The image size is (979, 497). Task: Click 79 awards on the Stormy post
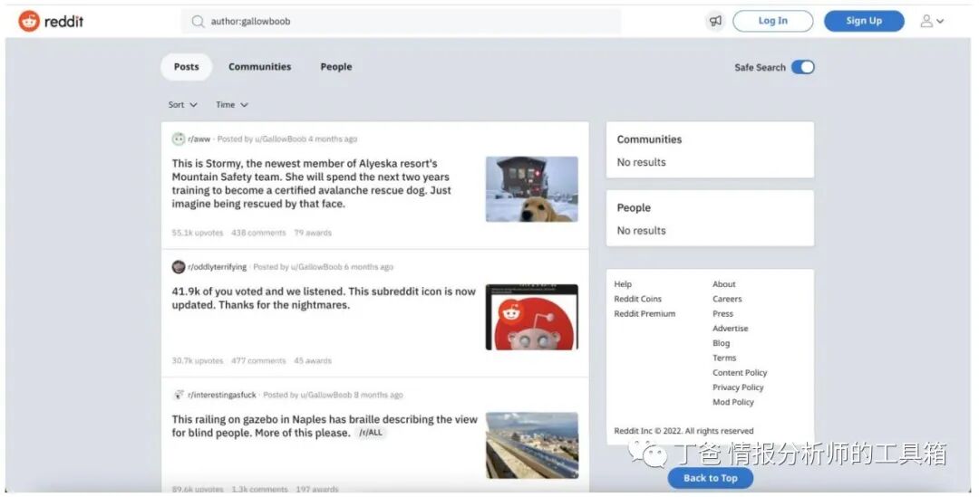pos(313,233)
